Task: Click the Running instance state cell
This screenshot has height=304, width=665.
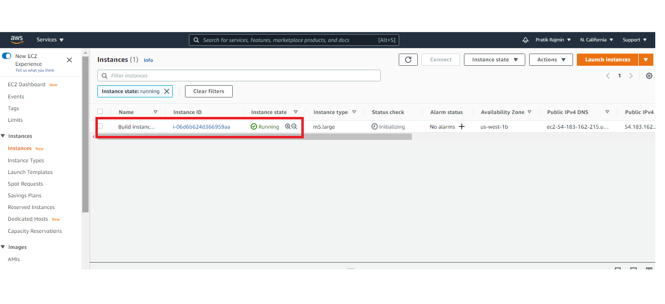Action: pos(265,127)
